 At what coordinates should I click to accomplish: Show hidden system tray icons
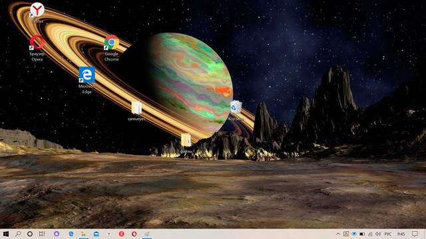[x=338, y=234]
